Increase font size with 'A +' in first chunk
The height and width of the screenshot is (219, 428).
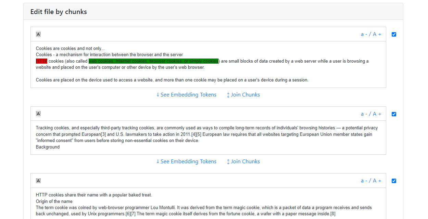pyautogui.click(x=377, y=34)
